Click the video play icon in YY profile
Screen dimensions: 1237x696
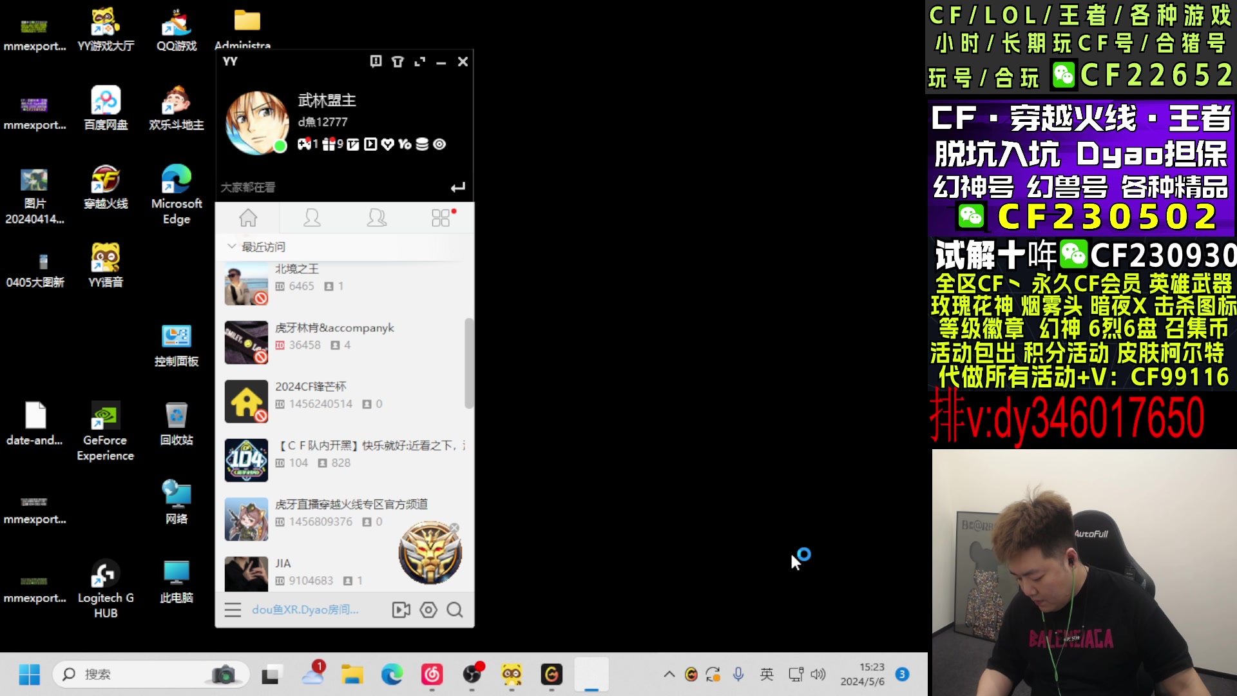[370, 144]
